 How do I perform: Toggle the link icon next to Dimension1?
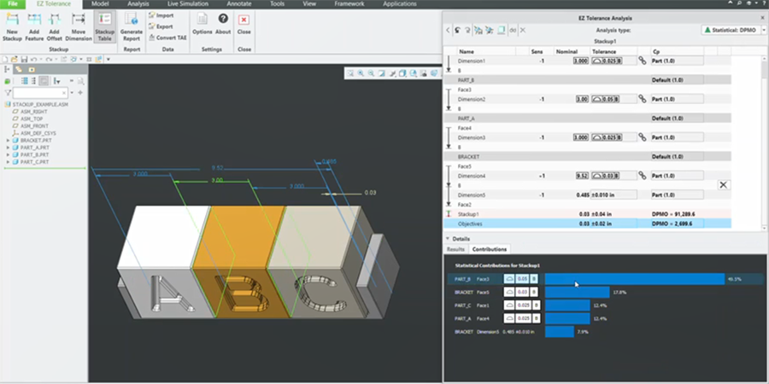[643, 61]
